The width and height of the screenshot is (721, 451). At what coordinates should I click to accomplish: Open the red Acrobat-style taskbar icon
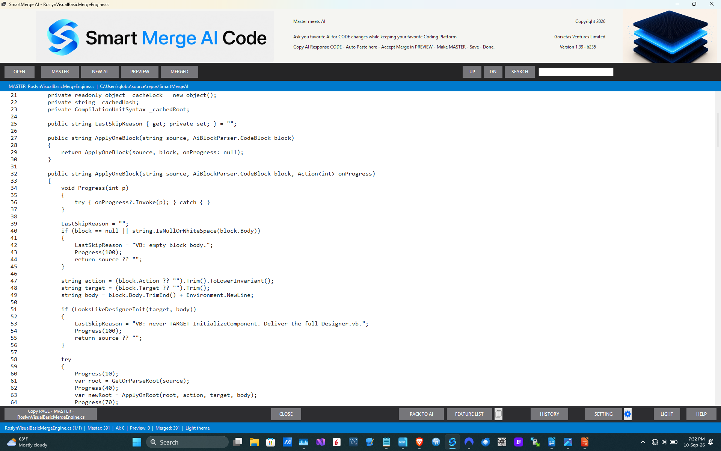pos(337,442)
